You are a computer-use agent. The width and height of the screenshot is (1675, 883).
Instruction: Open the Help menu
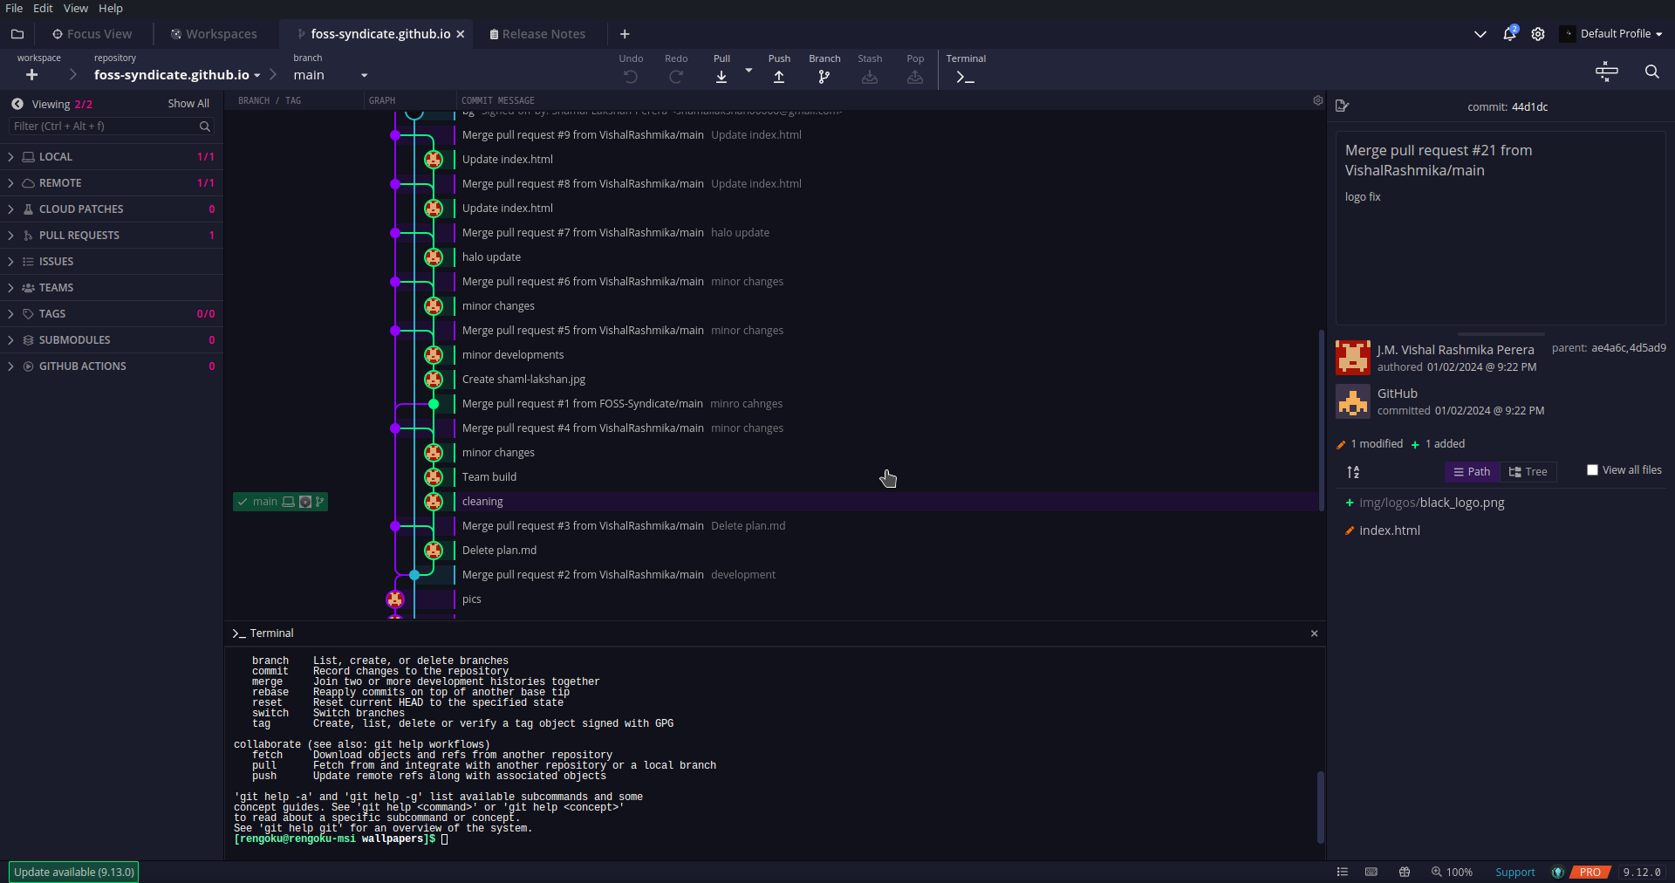(111, 8)
